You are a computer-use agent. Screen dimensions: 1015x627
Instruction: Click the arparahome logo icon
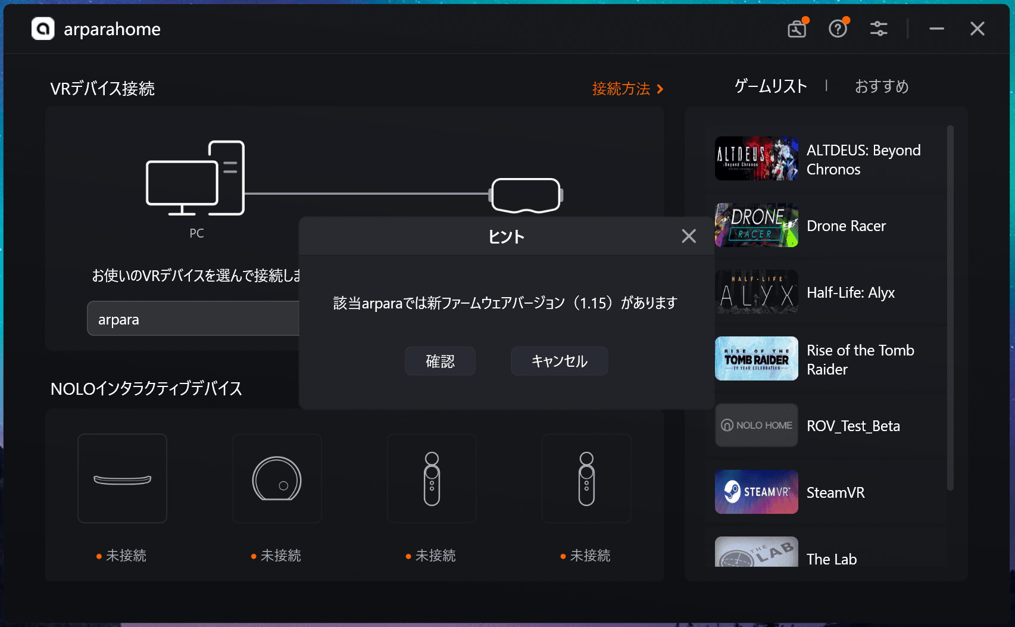click(43, 29)
